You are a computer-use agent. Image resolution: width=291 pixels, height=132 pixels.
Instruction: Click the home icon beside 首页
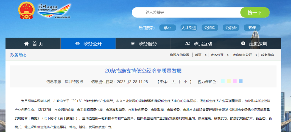(26, 44)
